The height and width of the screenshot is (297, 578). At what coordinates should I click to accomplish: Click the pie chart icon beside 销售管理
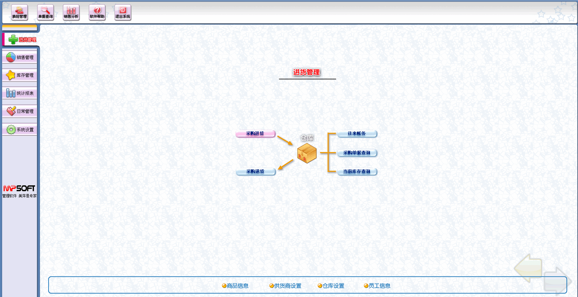pos(11,57)
